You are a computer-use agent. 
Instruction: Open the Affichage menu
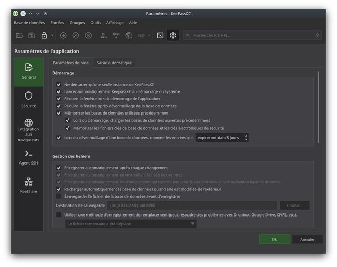coord(115,23)
